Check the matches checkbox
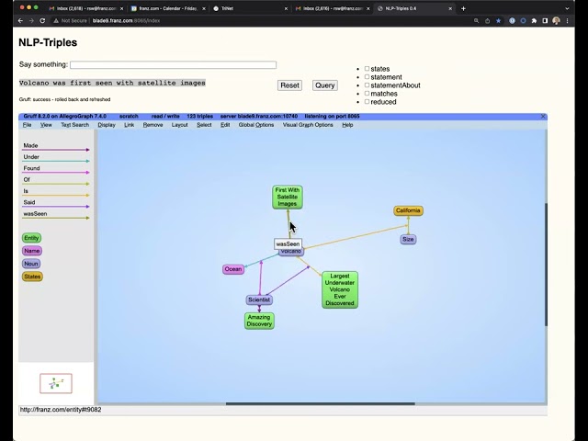 (367, 94)
